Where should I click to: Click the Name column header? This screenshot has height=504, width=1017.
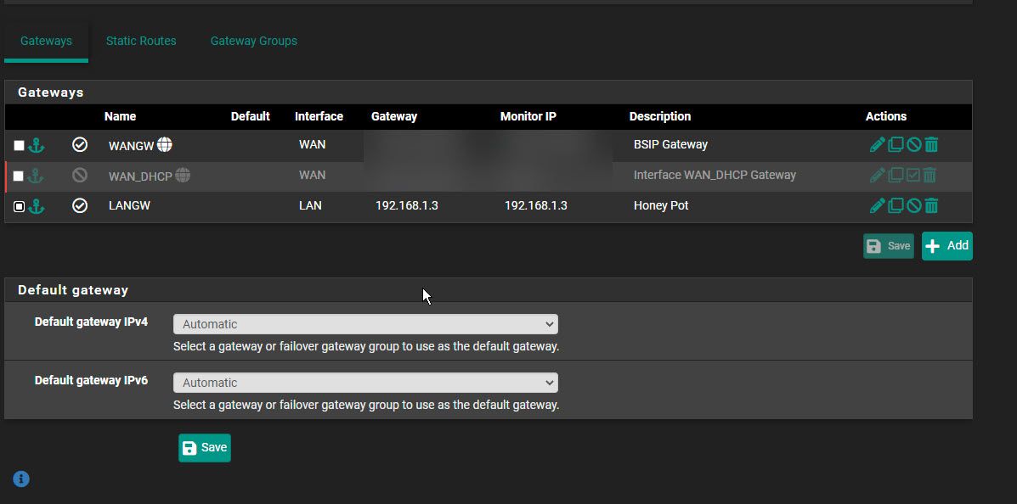(120, 116)
